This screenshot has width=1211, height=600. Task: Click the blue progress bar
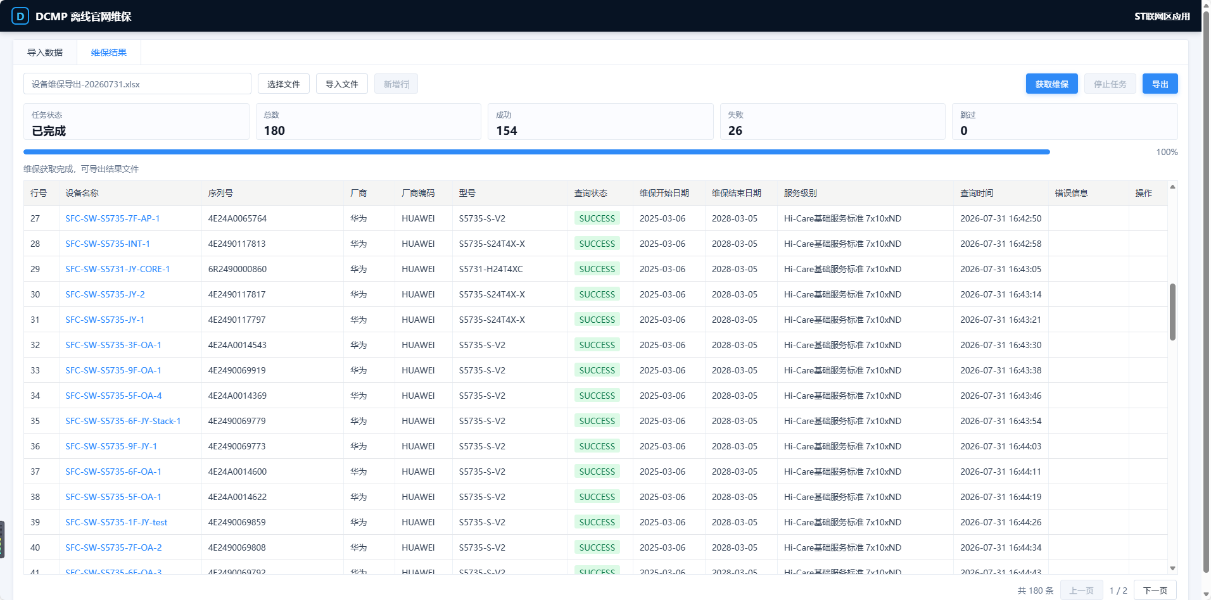pos(536,152)
